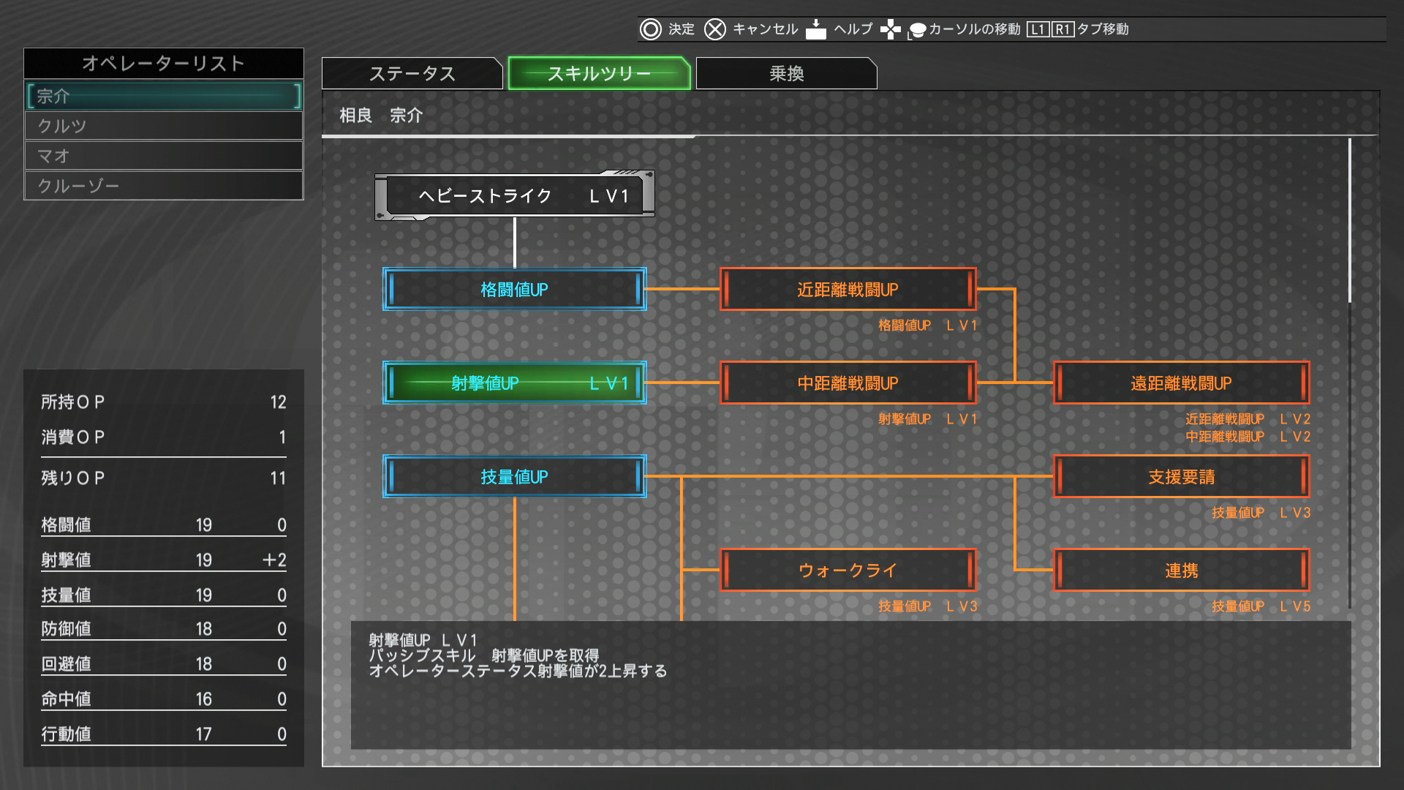The height and width of the screenshot is (790, 1404).
Task: Select the 技量値UP skill node
Action: click(x=514, y=477)
